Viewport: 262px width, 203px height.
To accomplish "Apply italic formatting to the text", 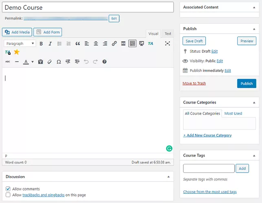I will [50, 43].
